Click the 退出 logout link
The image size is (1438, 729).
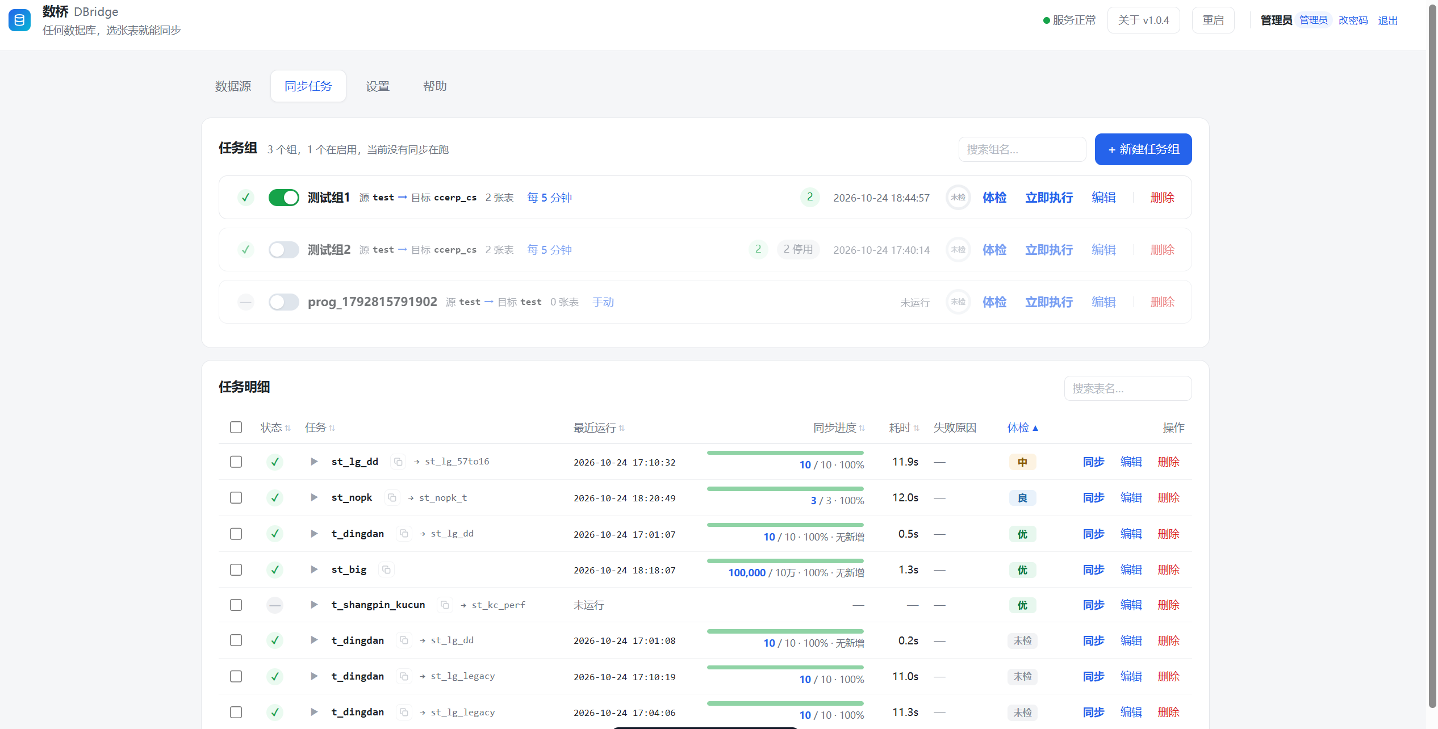coord(1387,20)
